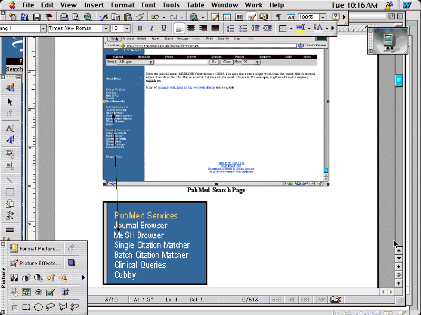Paste from the clipboard icon

tap(128, 17)
